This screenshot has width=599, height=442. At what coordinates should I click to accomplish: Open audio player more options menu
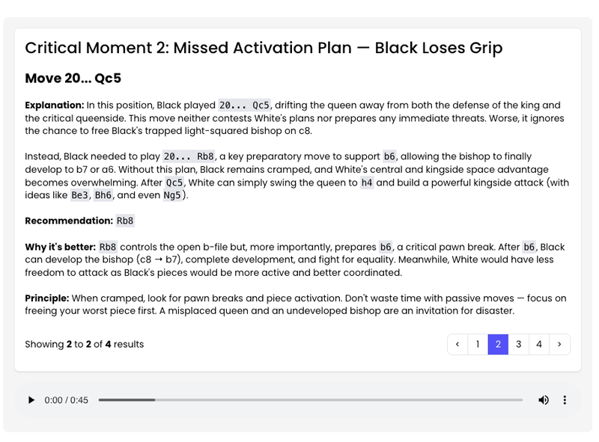pos(565,400)
